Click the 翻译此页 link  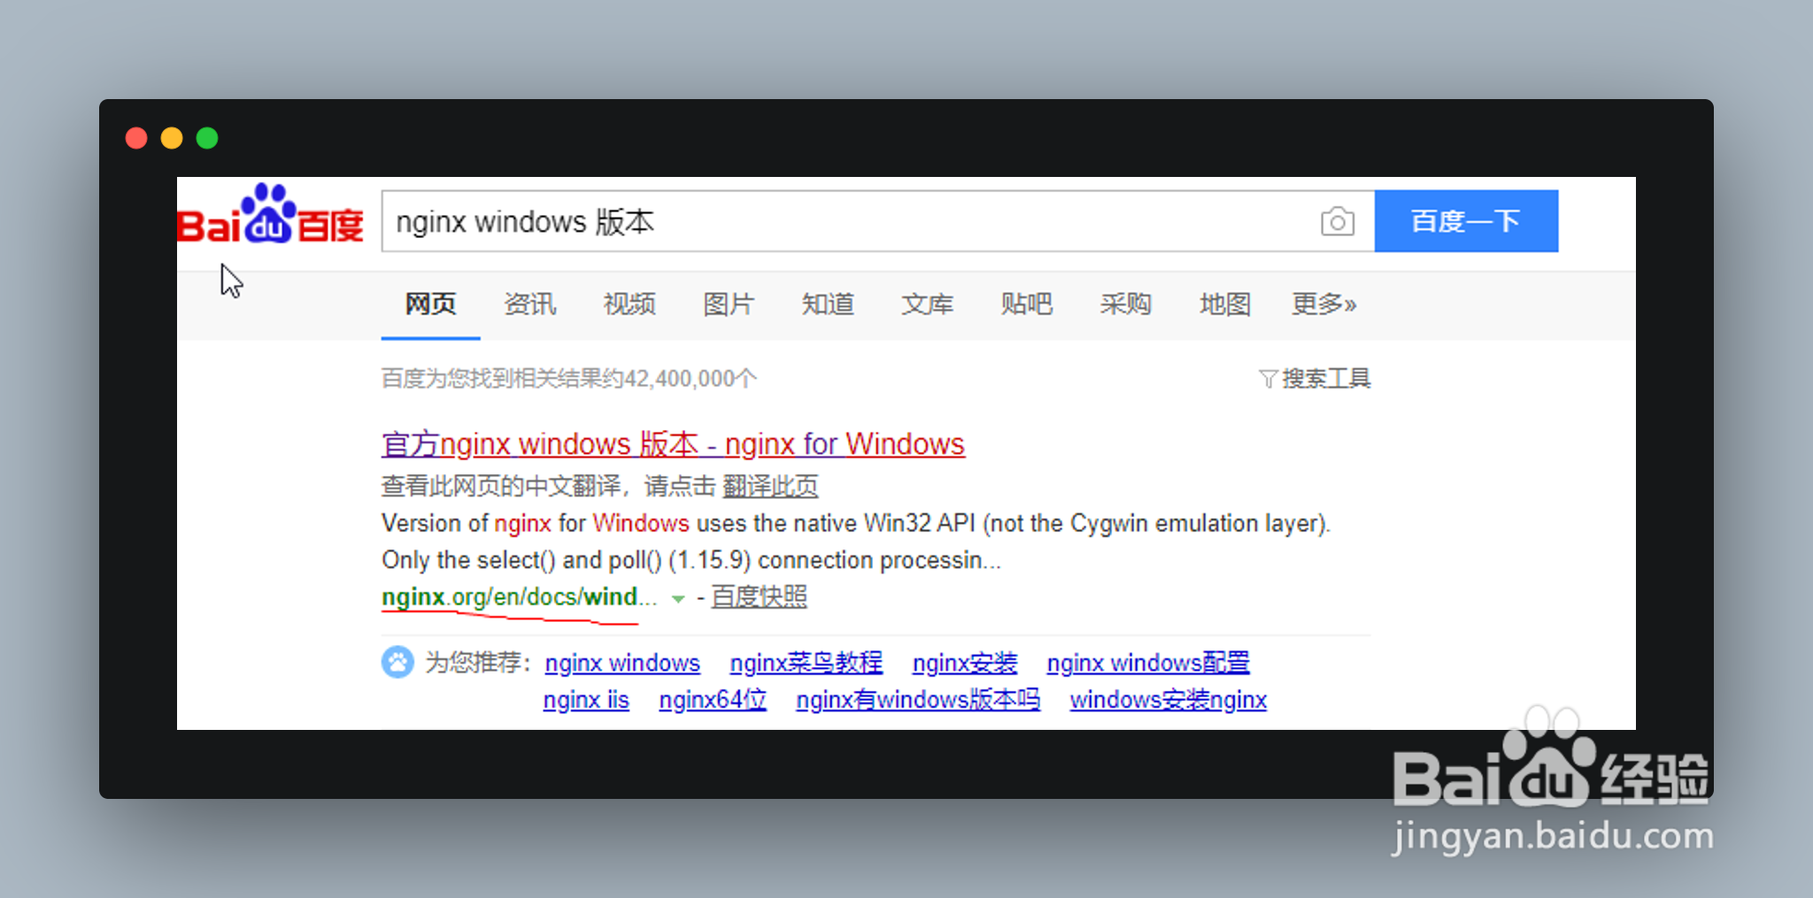click(770, 486)
